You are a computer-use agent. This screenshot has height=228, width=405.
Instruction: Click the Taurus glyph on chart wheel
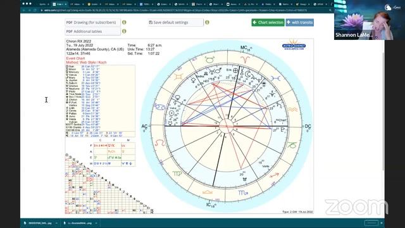(x=209, y=60)
